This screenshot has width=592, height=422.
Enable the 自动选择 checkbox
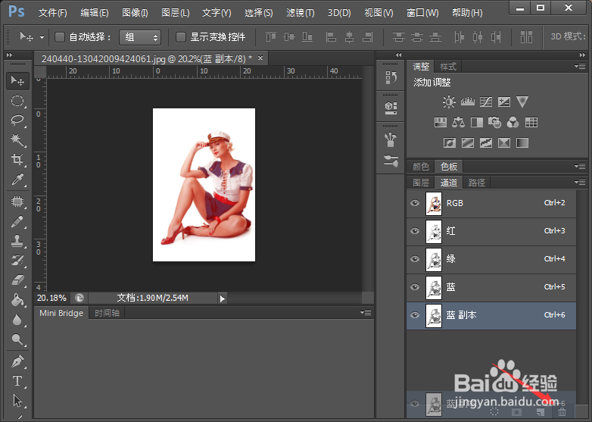click(60, 37)
